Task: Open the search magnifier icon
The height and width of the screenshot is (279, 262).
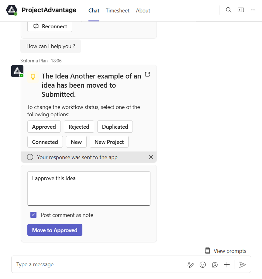Action: click(229, 10)
